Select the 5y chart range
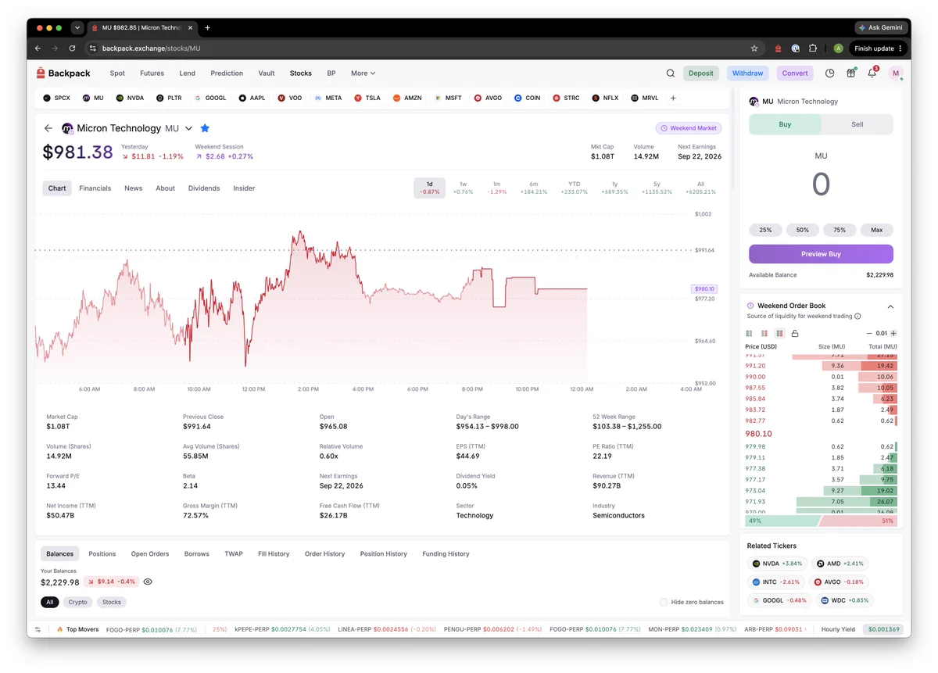Viewport: 938px width, 673px height. tap(657, 188)
